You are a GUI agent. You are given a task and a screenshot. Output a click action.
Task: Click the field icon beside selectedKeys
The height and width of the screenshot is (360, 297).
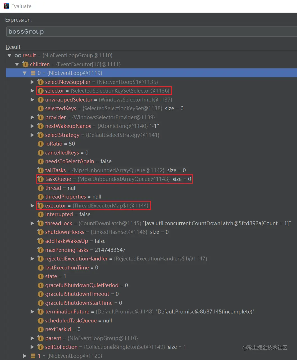[41, 109]
